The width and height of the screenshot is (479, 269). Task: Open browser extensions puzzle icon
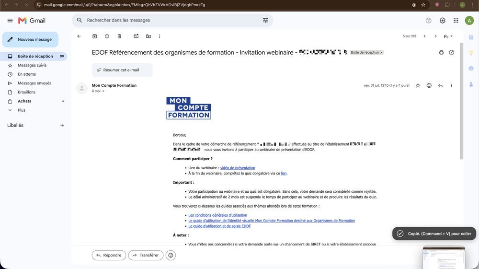pos(447,5)
